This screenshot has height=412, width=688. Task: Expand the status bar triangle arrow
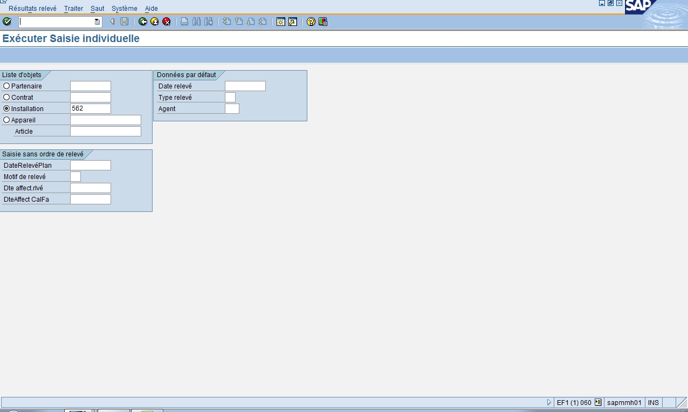(549, 402)
